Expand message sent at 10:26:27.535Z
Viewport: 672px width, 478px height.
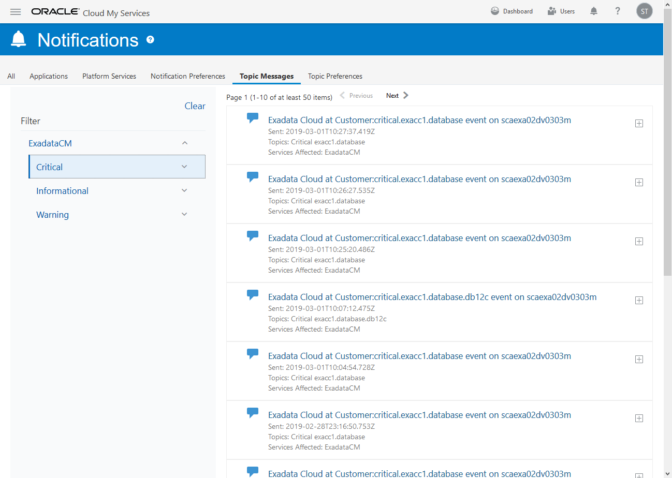pos(639,182)
